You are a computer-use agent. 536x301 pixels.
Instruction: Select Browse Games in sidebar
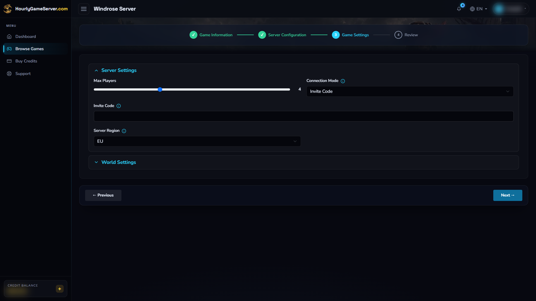click(x=35, y=49)
